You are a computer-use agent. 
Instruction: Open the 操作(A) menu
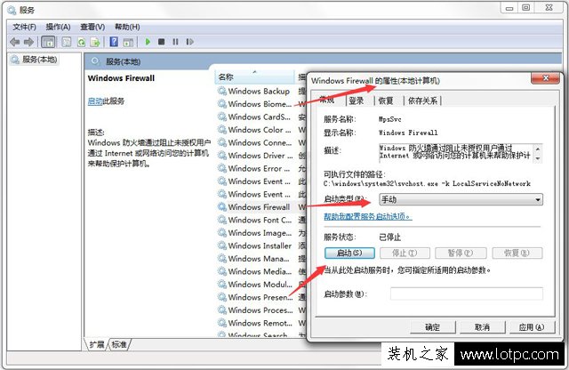[x=58, y=27]
